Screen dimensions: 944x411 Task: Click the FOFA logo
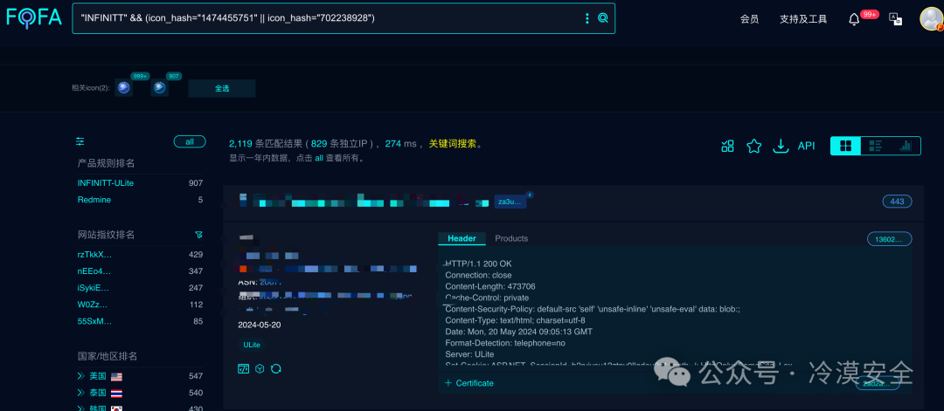34,17
